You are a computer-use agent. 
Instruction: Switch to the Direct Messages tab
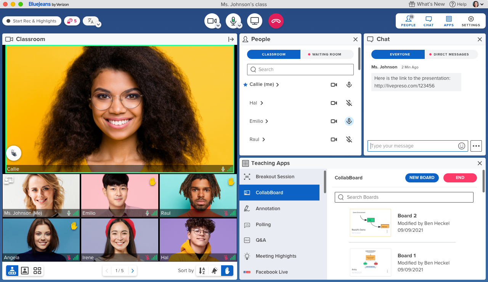(452, 54)
